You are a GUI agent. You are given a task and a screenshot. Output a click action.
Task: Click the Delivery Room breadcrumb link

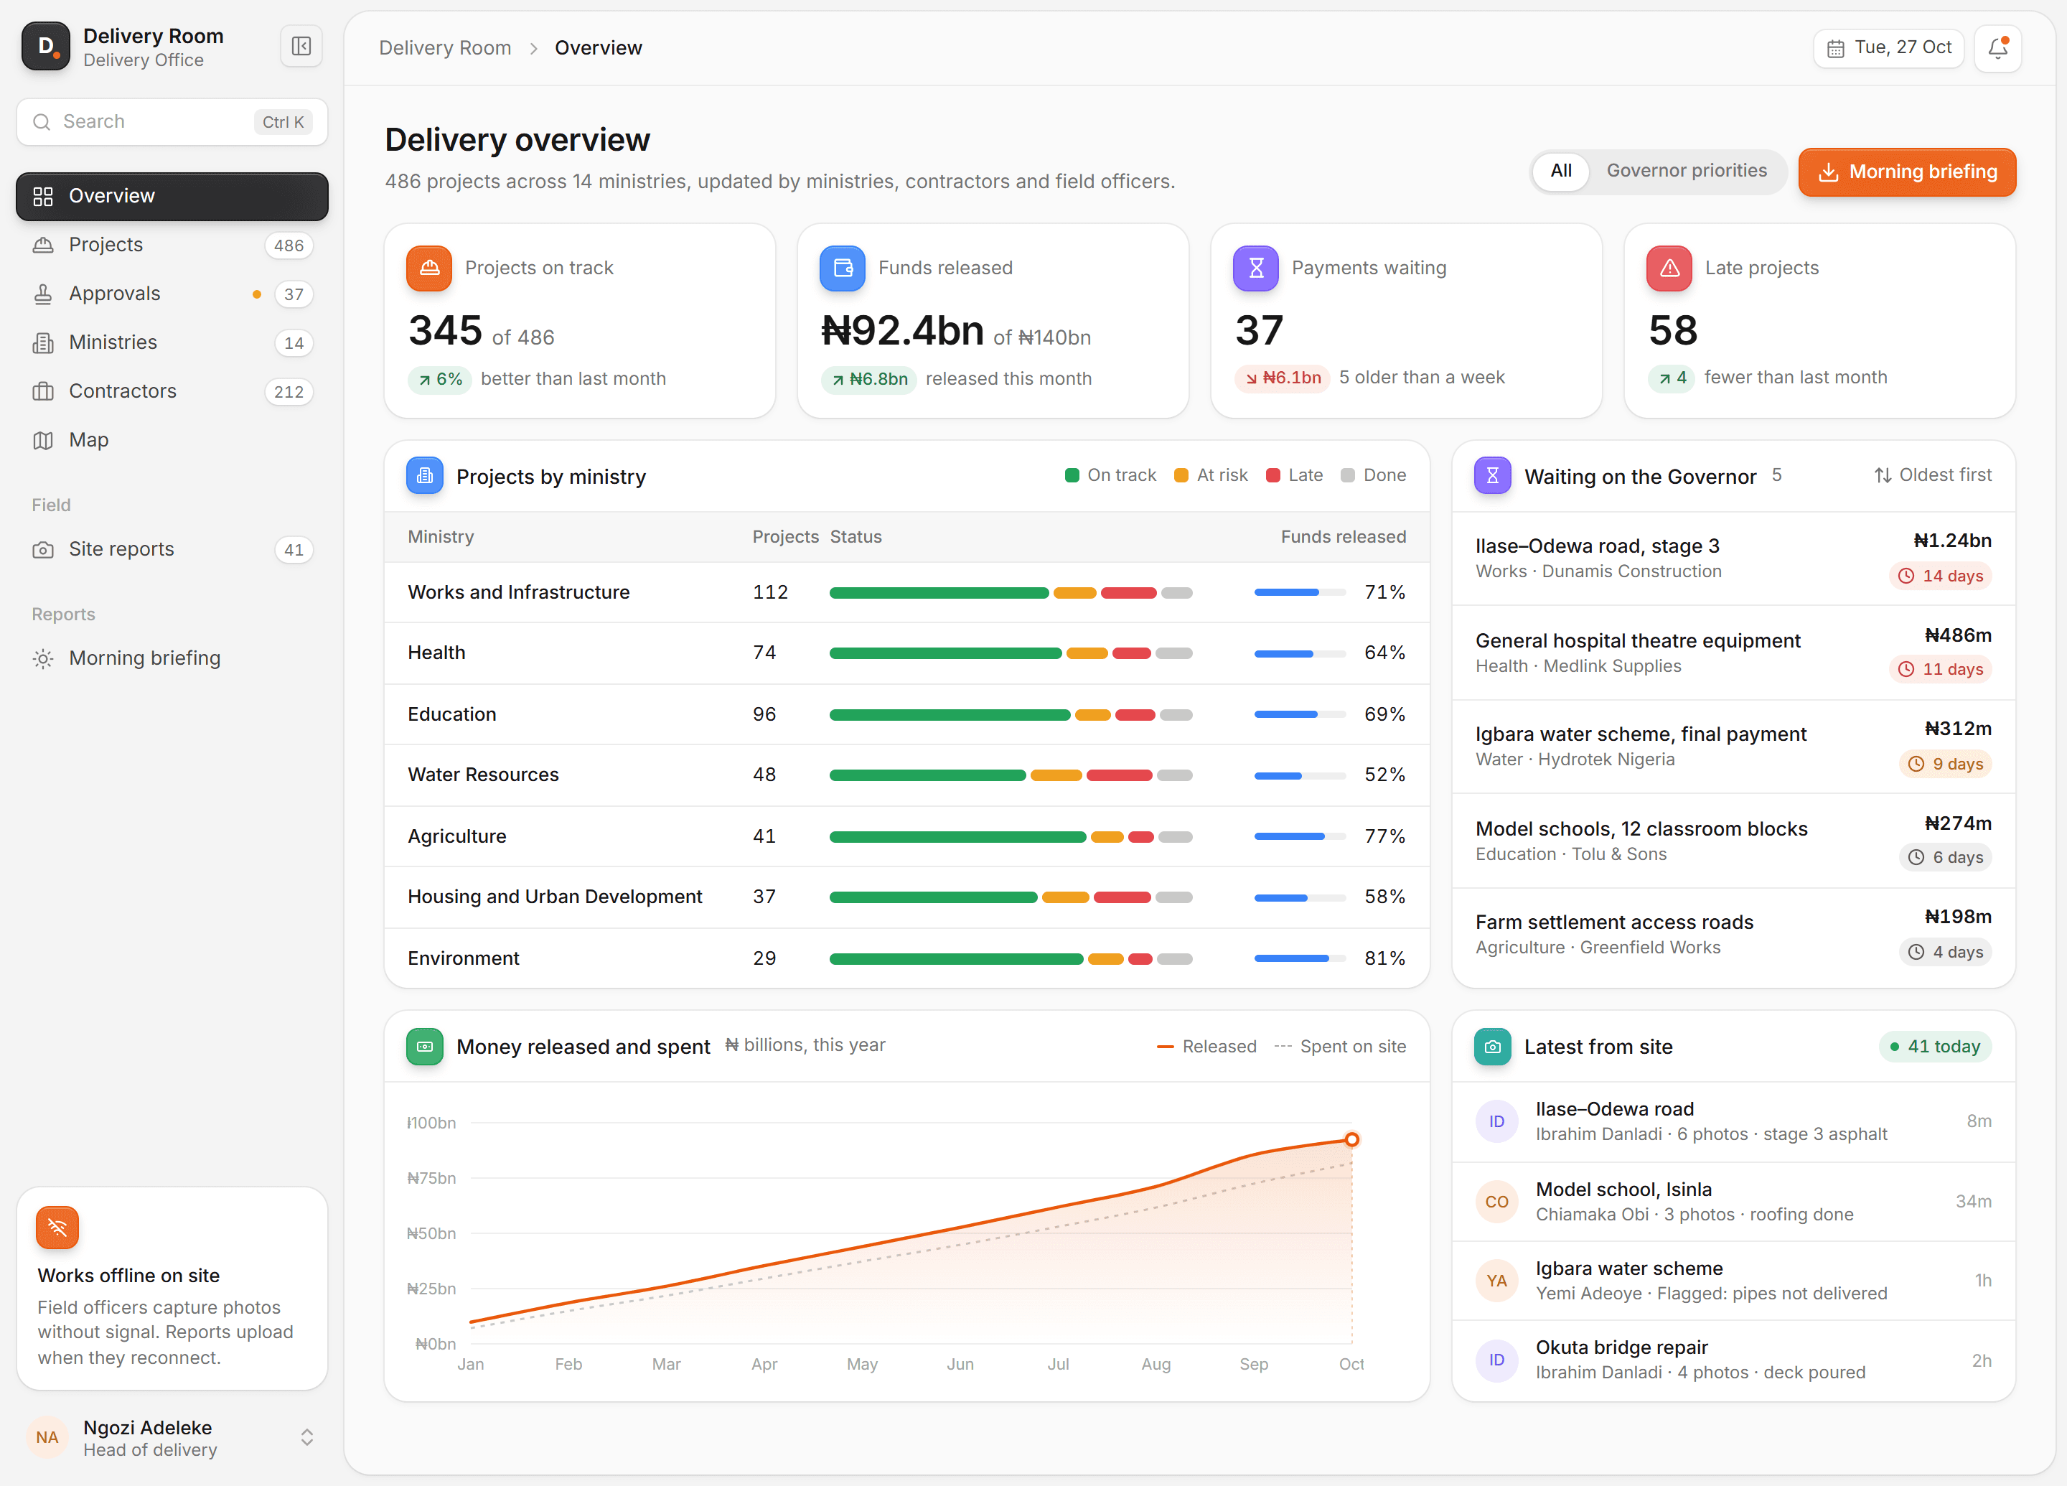click(x=445, y=47)
